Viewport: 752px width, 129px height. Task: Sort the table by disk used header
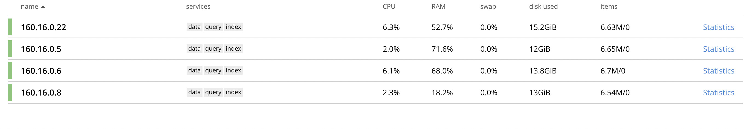coord(543,6)
